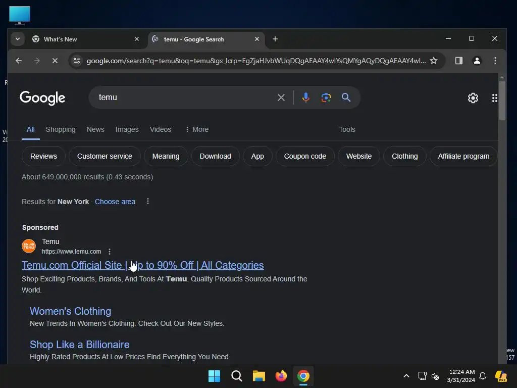Open options dots beside Choose area
Viewport: 517px width, 388px height.
(148, 201)
